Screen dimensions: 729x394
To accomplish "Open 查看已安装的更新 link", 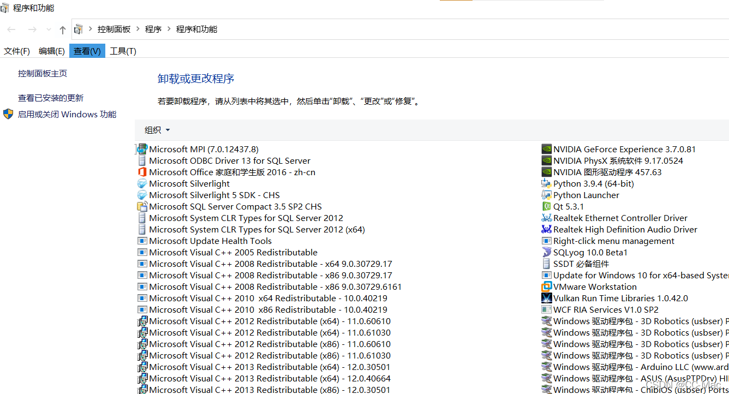I will point(51,98).
